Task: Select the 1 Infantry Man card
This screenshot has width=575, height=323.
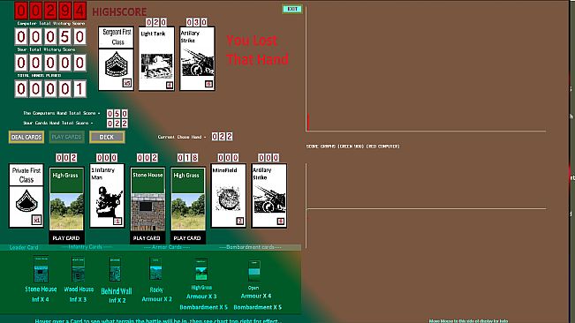Action: pyautogui.click(x=107, y=196)
